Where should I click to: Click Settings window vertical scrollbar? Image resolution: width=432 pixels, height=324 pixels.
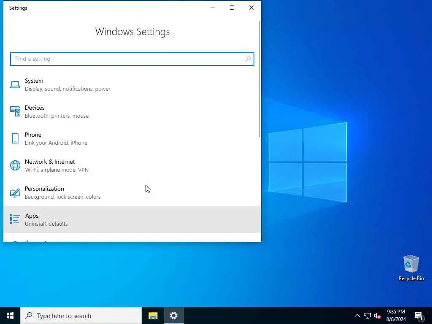tap(260, 79)
